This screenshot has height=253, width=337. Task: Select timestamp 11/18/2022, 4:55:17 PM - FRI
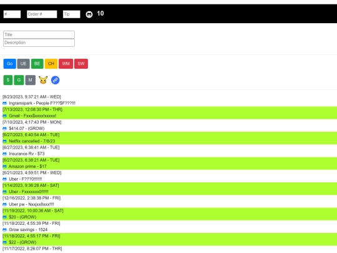[31, 236]
